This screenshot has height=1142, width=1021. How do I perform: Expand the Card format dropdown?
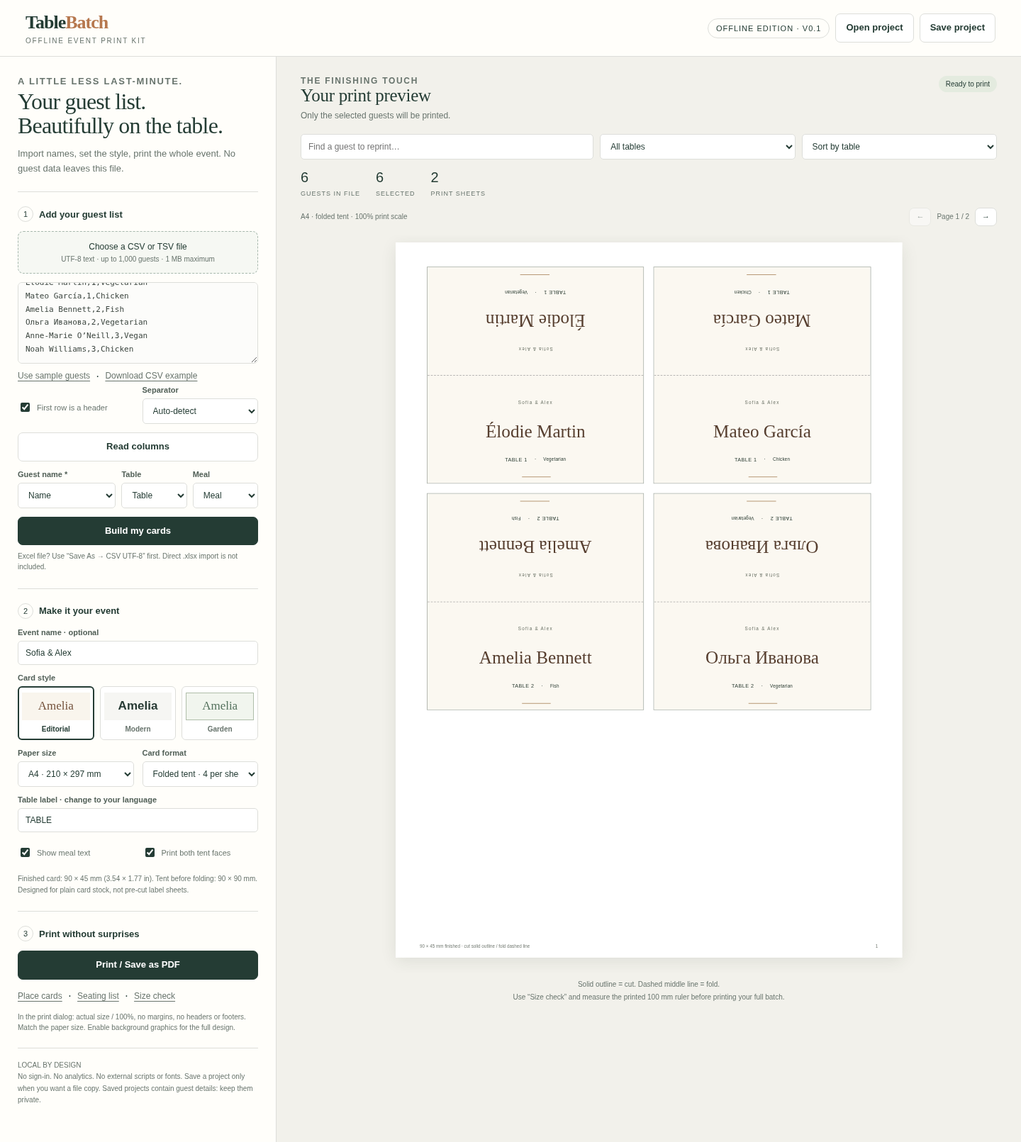click(x=200, y=774)
